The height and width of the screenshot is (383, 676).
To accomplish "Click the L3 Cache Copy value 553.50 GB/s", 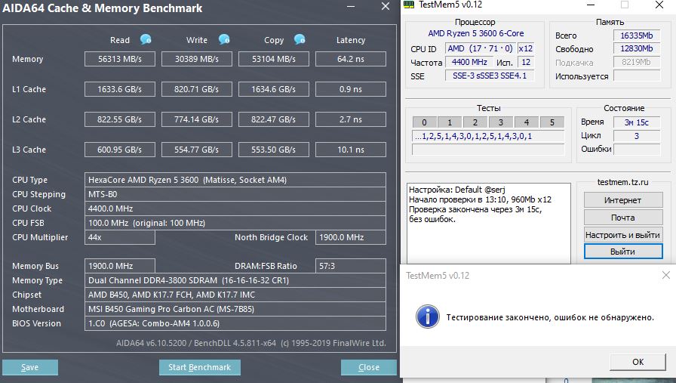I will point(274,150).
